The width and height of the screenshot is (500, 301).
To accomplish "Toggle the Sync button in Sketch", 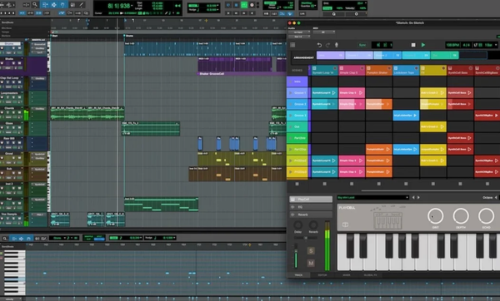I will tap(362, 45).
